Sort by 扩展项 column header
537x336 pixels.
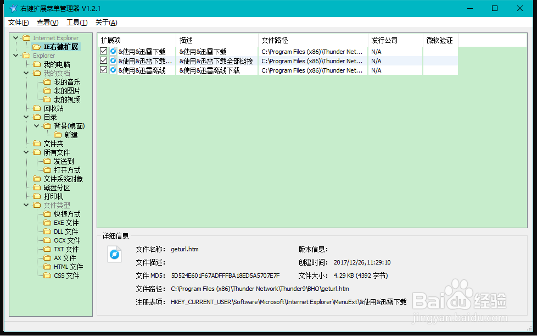(x=137, y=40)
